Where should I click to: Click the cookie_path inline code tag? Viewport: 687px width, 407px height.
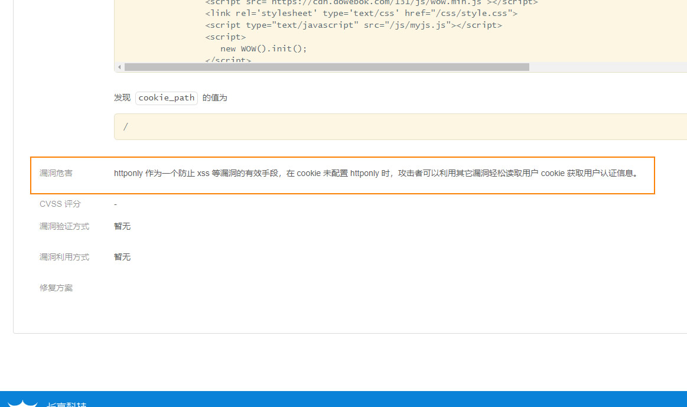point(167,97)
